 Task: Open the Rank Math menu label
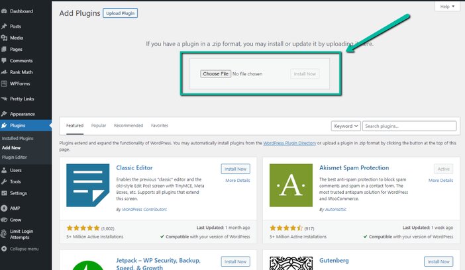(x=21, y=72)
